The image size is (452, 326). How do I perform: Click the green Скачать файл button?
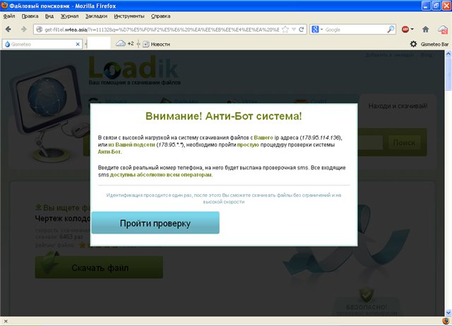click(x=99, y=268)
